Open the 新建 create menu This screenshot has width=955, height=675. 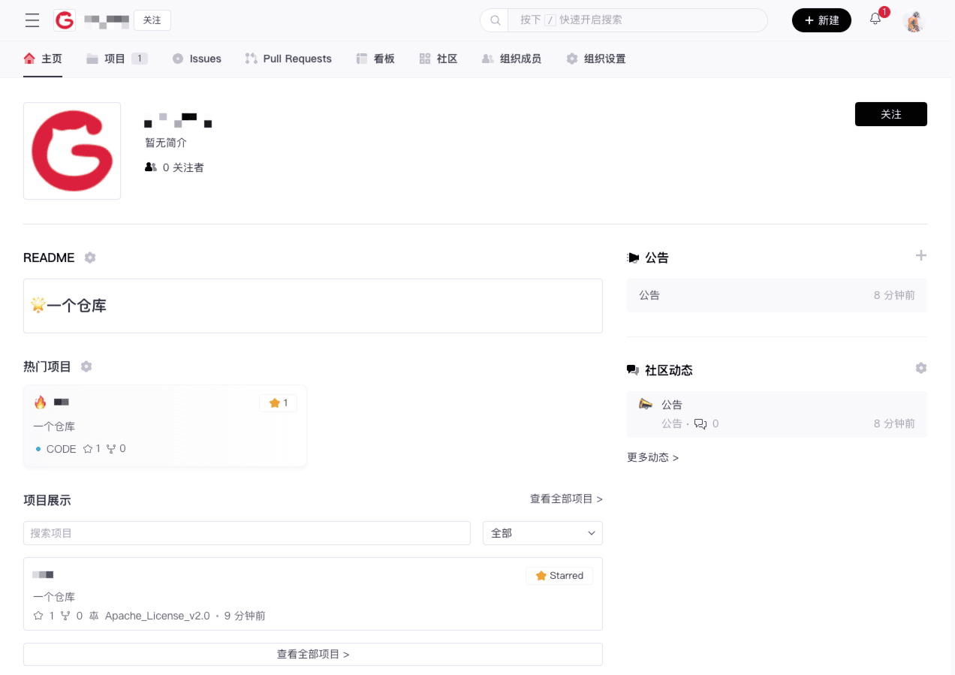(821, 20)
